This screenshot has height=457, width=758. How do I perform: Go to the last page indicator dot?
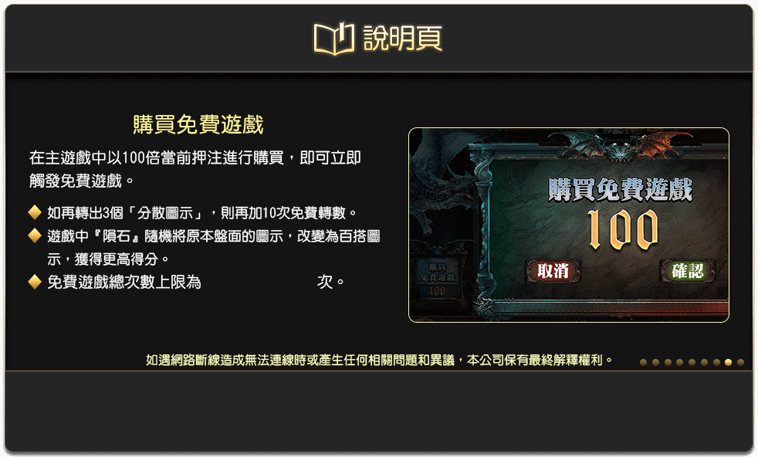click(740, 362)
